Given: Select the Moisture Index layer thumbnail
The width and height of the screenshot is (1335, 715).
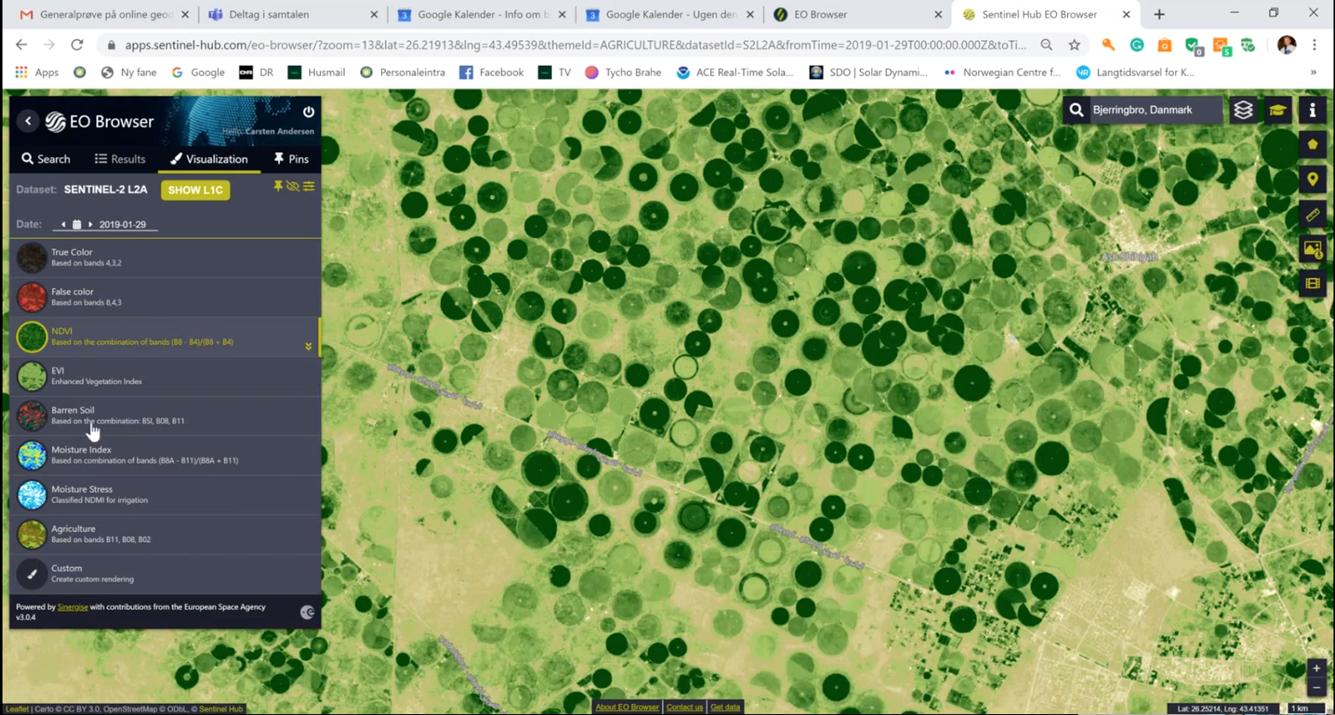Looking at the screenshot, I should pos(32,455).
